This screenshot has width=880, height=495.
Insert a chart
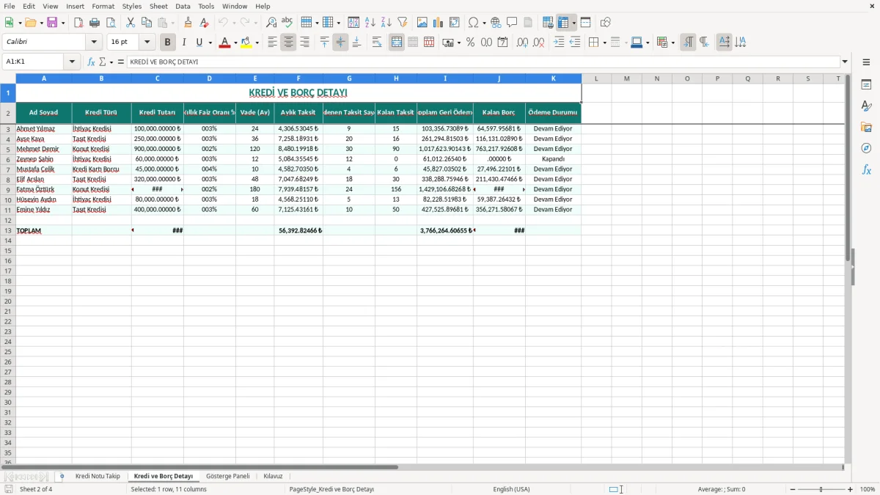(439, 23)
